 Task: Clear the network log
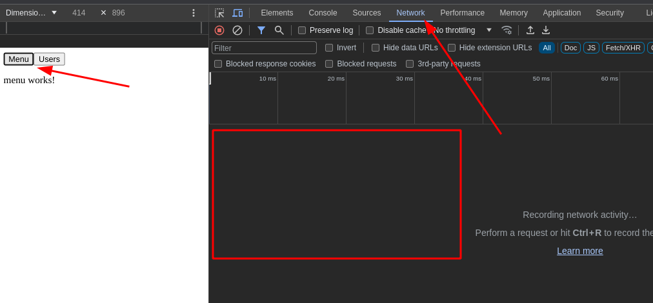coord(237,30)
